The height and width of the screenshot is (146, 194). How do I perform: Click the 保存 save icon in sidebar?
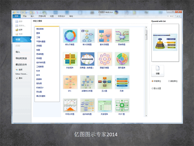point(17,21)
